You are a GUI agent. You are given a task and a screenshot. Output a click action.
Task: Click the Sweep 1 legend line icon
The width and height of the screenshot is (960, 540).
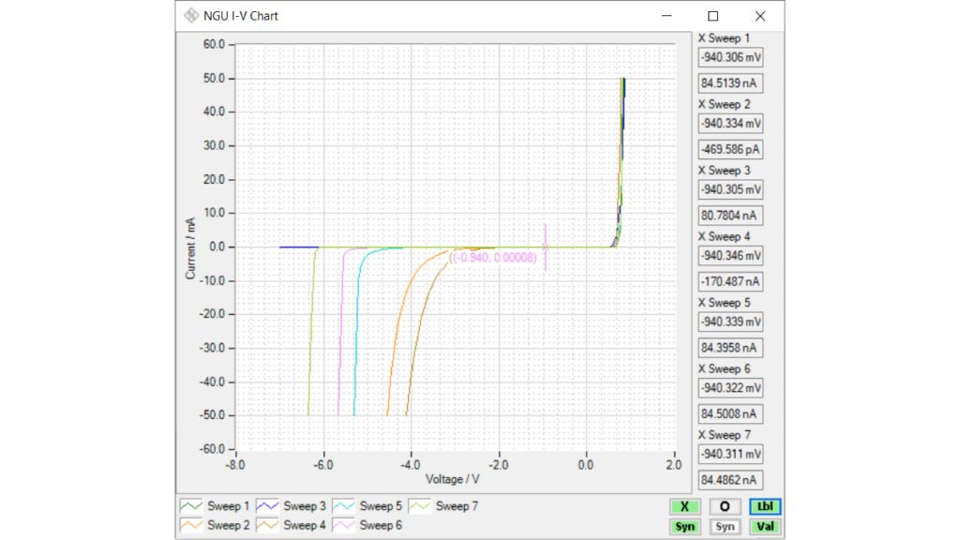click(x=191, y=506)
